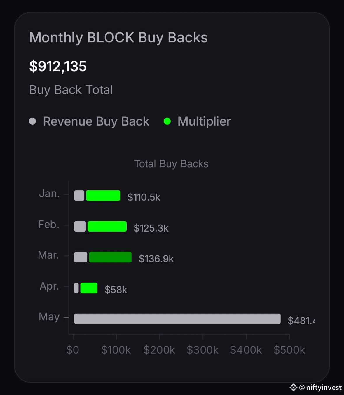Click the Total Buy Backs chart title

click(171, 164)
